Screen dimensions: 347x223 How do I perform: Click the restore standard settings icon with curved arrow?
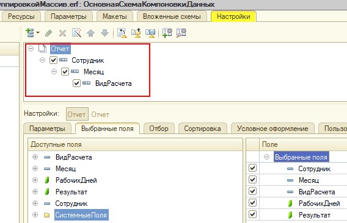coord(122,33)
